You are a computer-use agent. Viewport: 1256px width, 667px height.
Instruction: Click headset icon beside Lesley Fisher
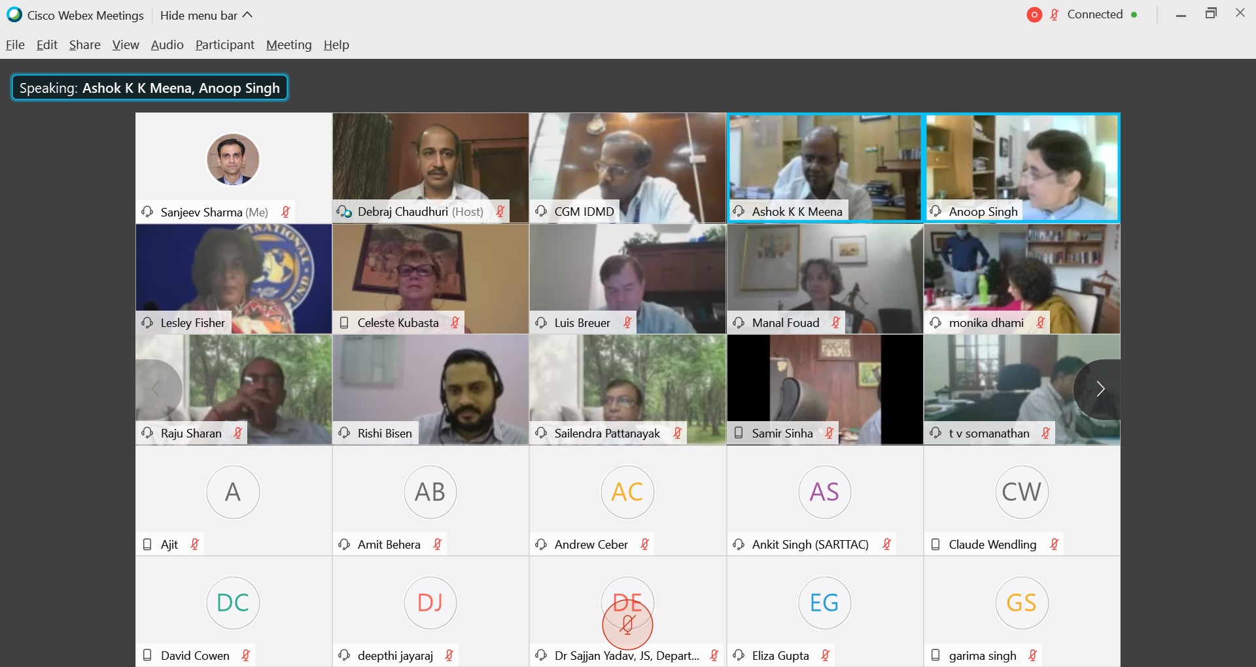click(147, 322)
